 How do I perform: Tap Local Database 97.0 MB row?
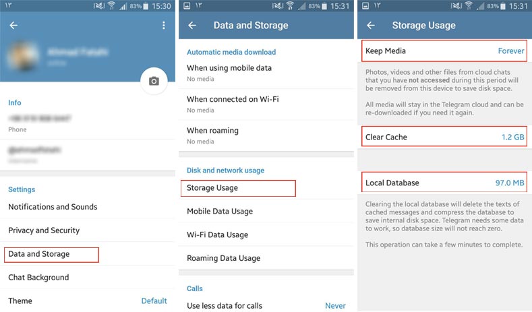click(444, 183)
